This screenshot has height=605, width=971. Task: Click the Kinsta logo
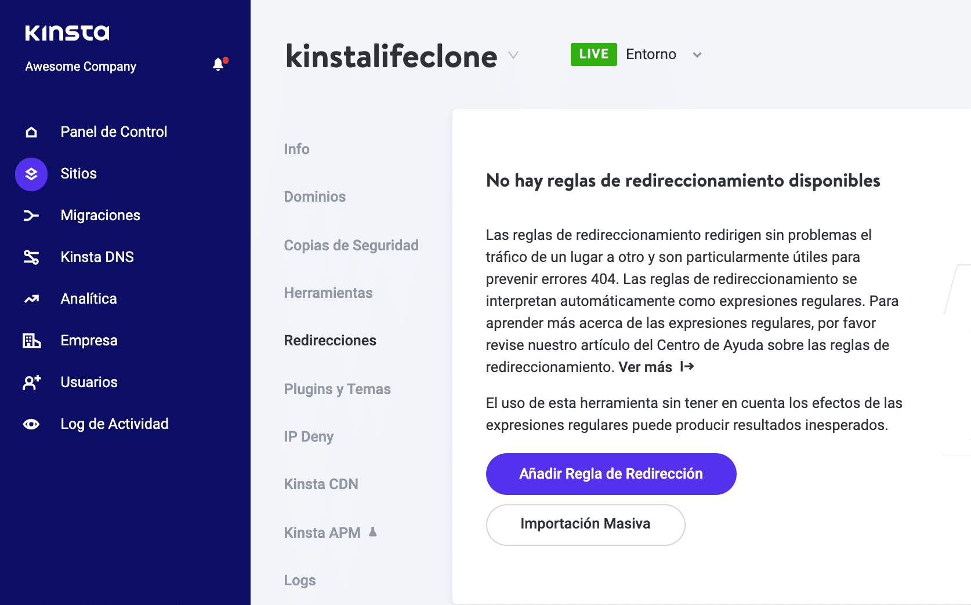coord(67,33)
